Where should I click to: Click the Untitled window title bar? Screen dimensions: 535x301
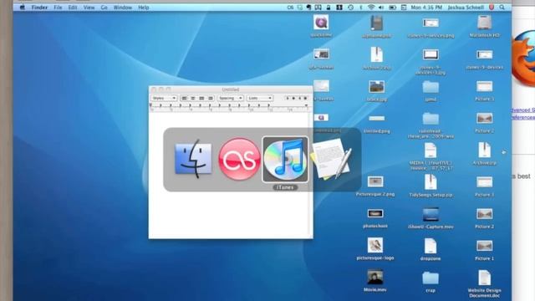click(231, 89)
